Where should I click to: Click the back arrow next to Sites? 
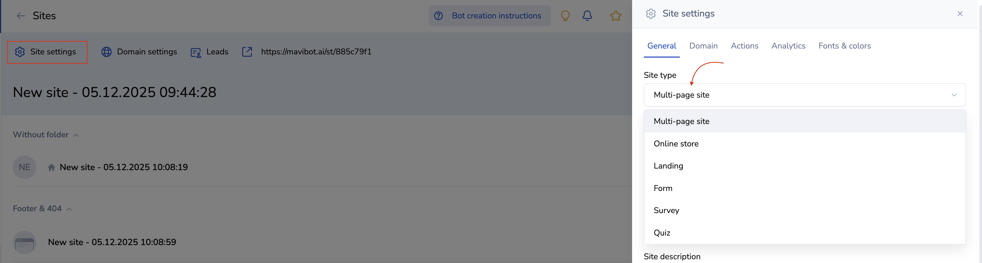[x=21, y=16]
